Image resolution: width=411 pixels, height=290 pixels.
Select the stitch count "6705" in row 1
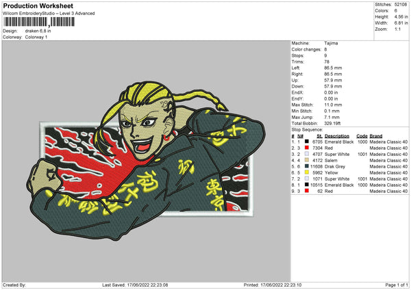click(x=317, y=142)
